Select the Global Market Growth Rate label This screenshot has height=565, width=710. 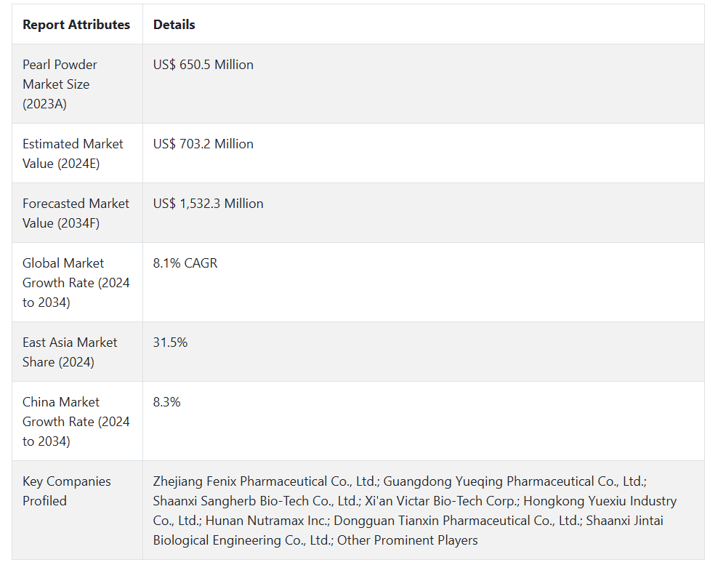click(x=76, y=282)
